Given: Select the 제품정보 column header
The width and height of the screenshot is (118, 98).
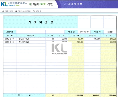Looking at the screenshot, I should pyautogui.click(x=31, y=35).
